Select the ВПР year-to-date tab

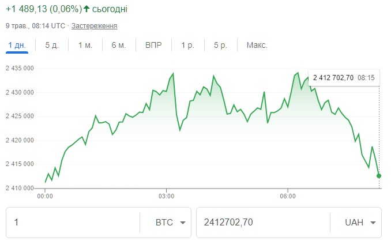coord(153,45)
